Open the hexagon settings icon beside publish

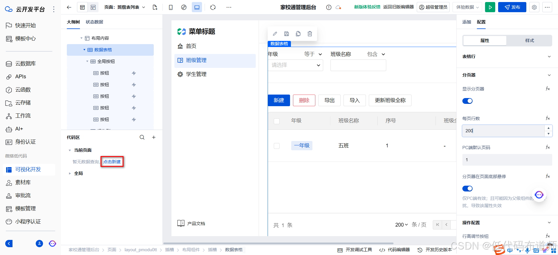point(534,7)
